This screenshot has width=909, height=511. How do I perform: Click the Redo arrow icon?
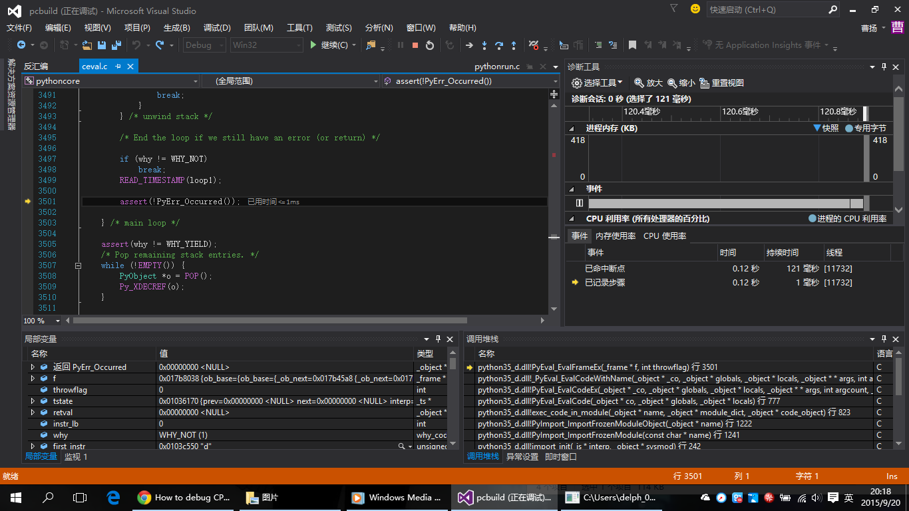tap(160, 45)
